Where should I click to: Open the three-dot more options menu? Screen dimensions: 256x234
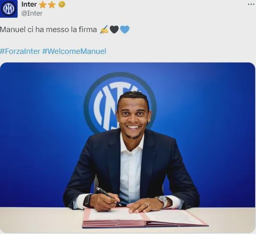pyautogui.click(x=251, y=5)
